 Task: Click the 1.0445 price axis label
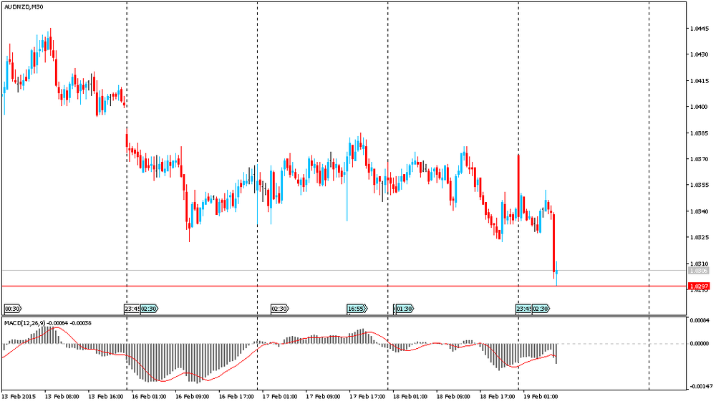(x=699, y=29)
